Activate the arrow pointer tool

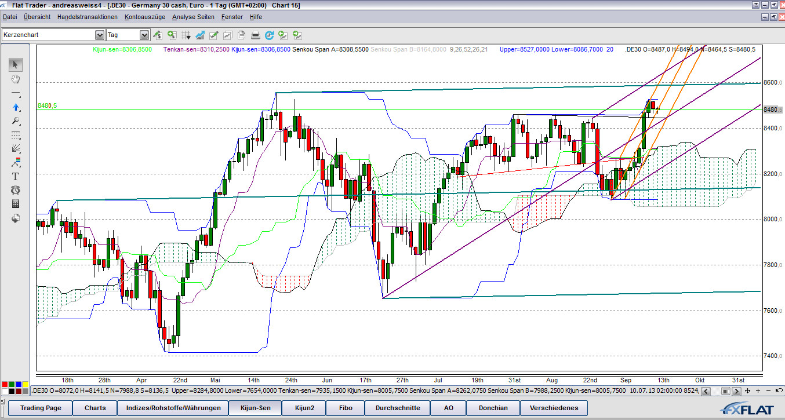pyautogui.click(x=16, y=64)
